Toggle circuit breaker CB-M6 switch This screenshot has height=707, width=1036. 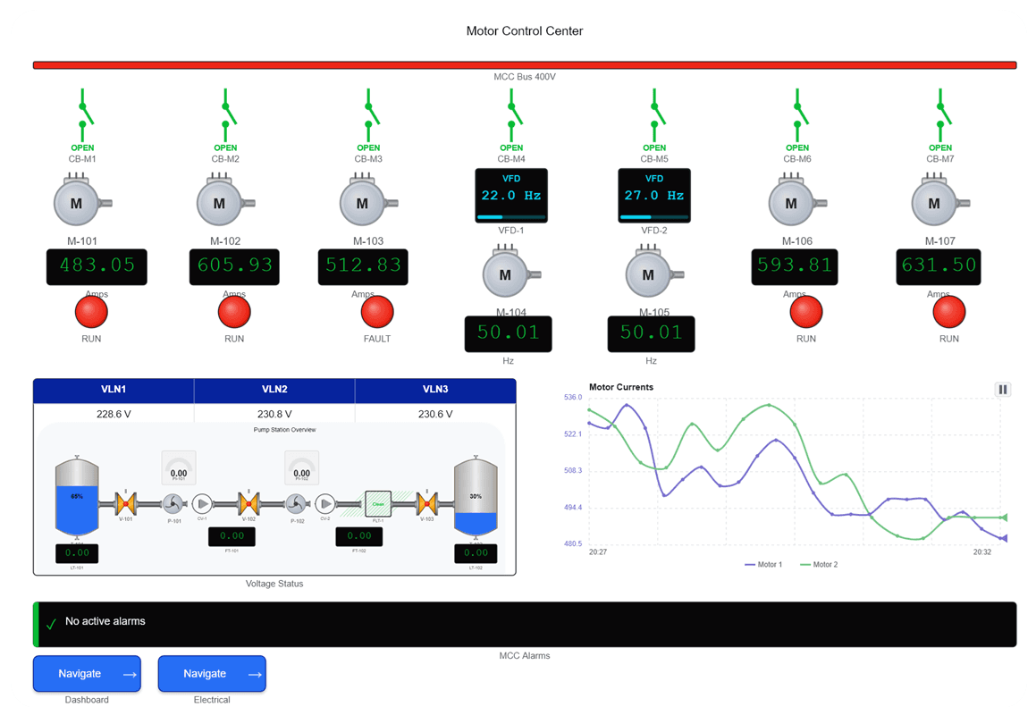point(799,115)
